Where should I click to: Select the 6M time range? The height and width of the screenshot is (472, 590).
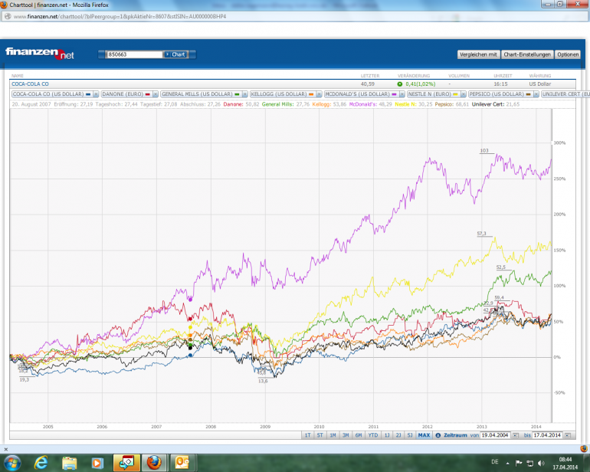tap(359, 435)
